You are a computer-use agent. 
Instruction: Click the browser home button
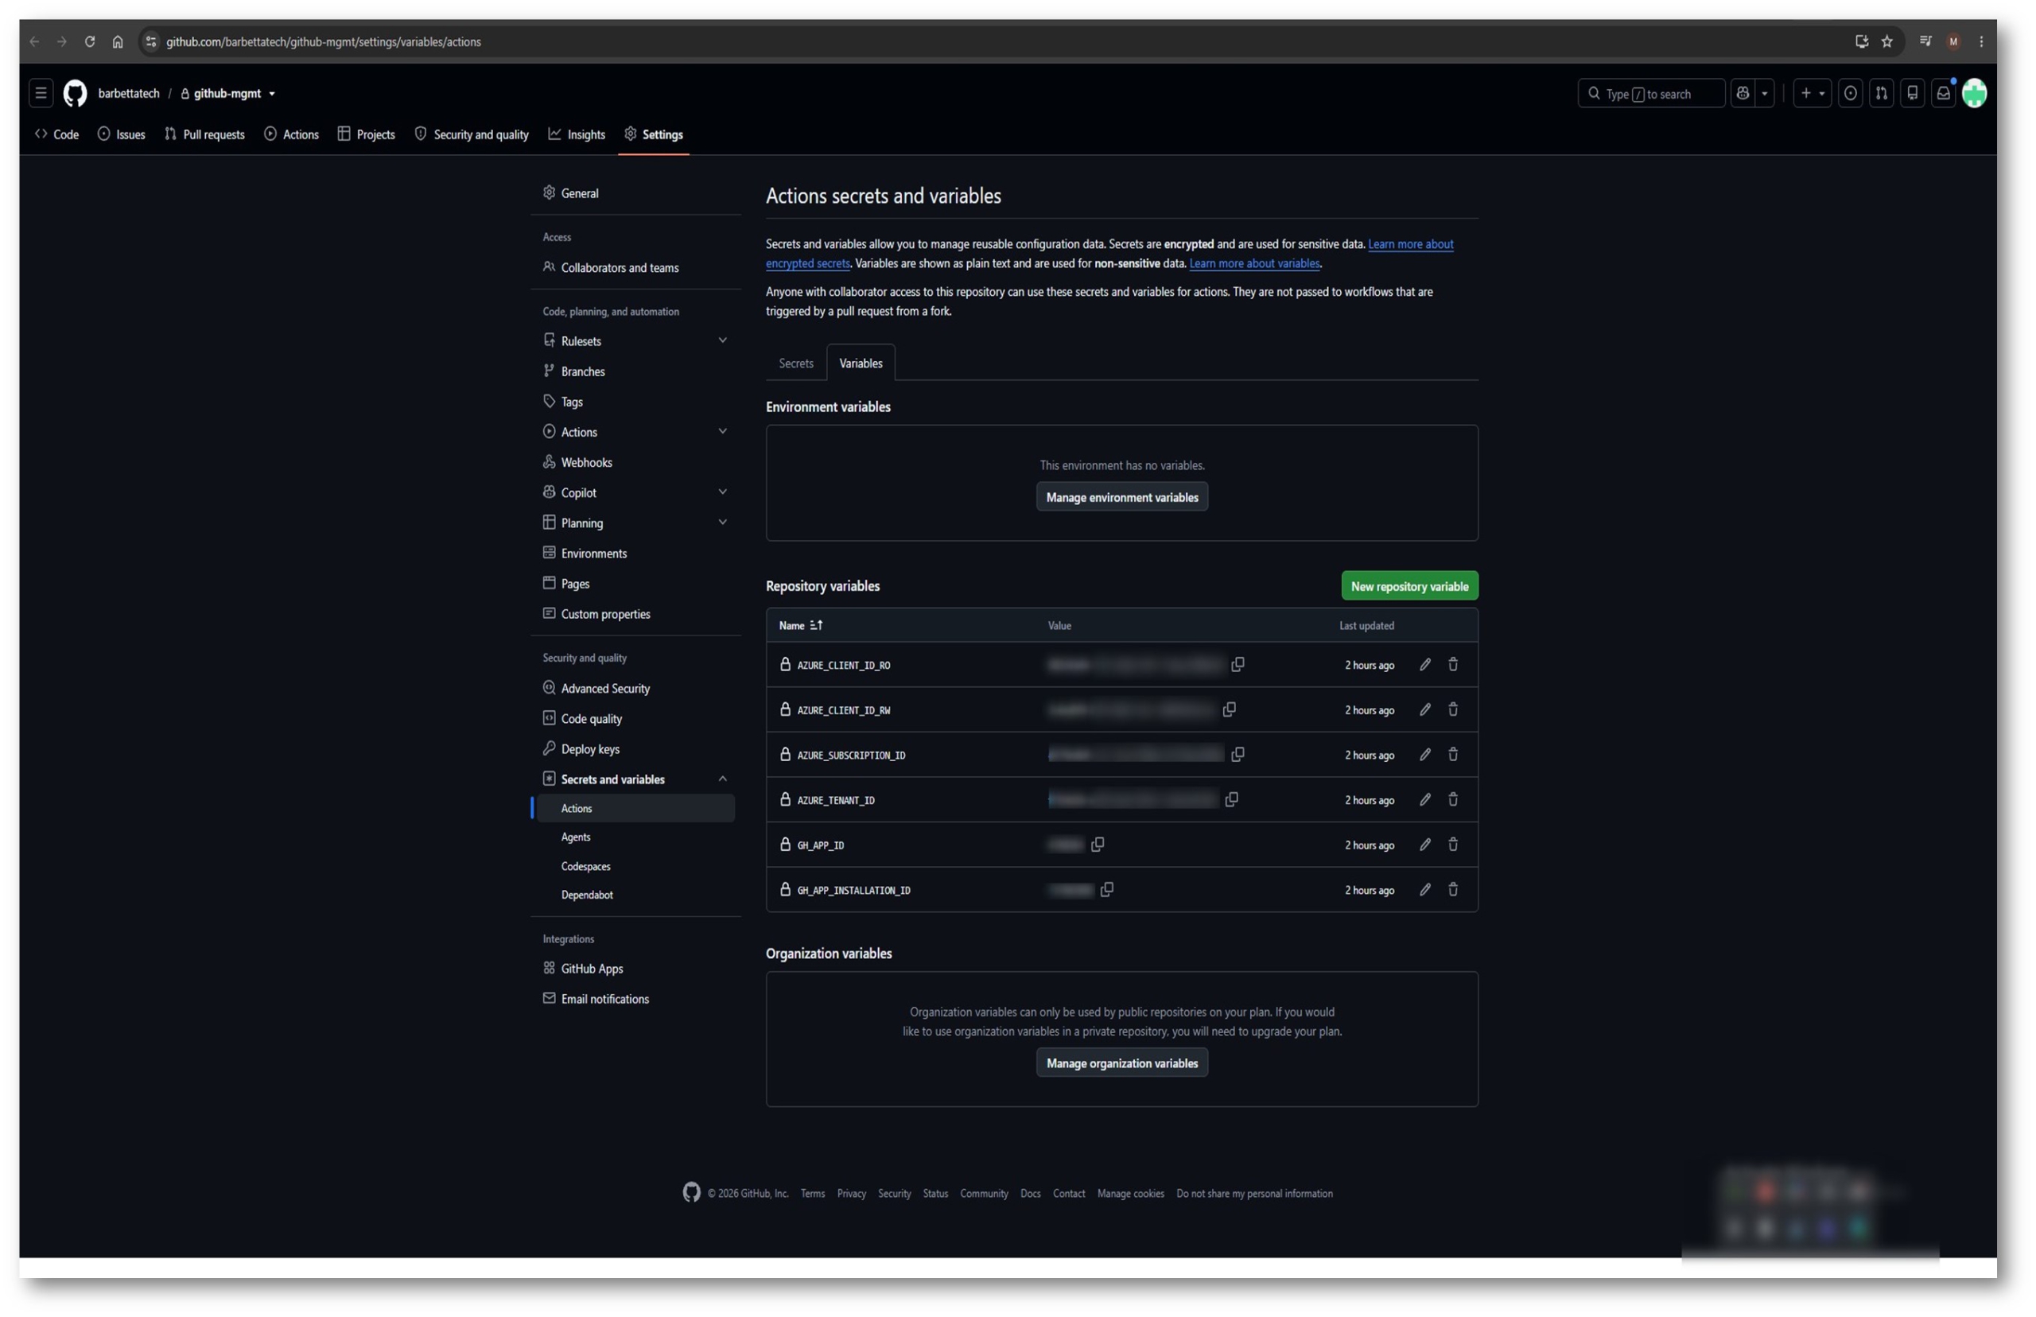click(x=118, y=41)
